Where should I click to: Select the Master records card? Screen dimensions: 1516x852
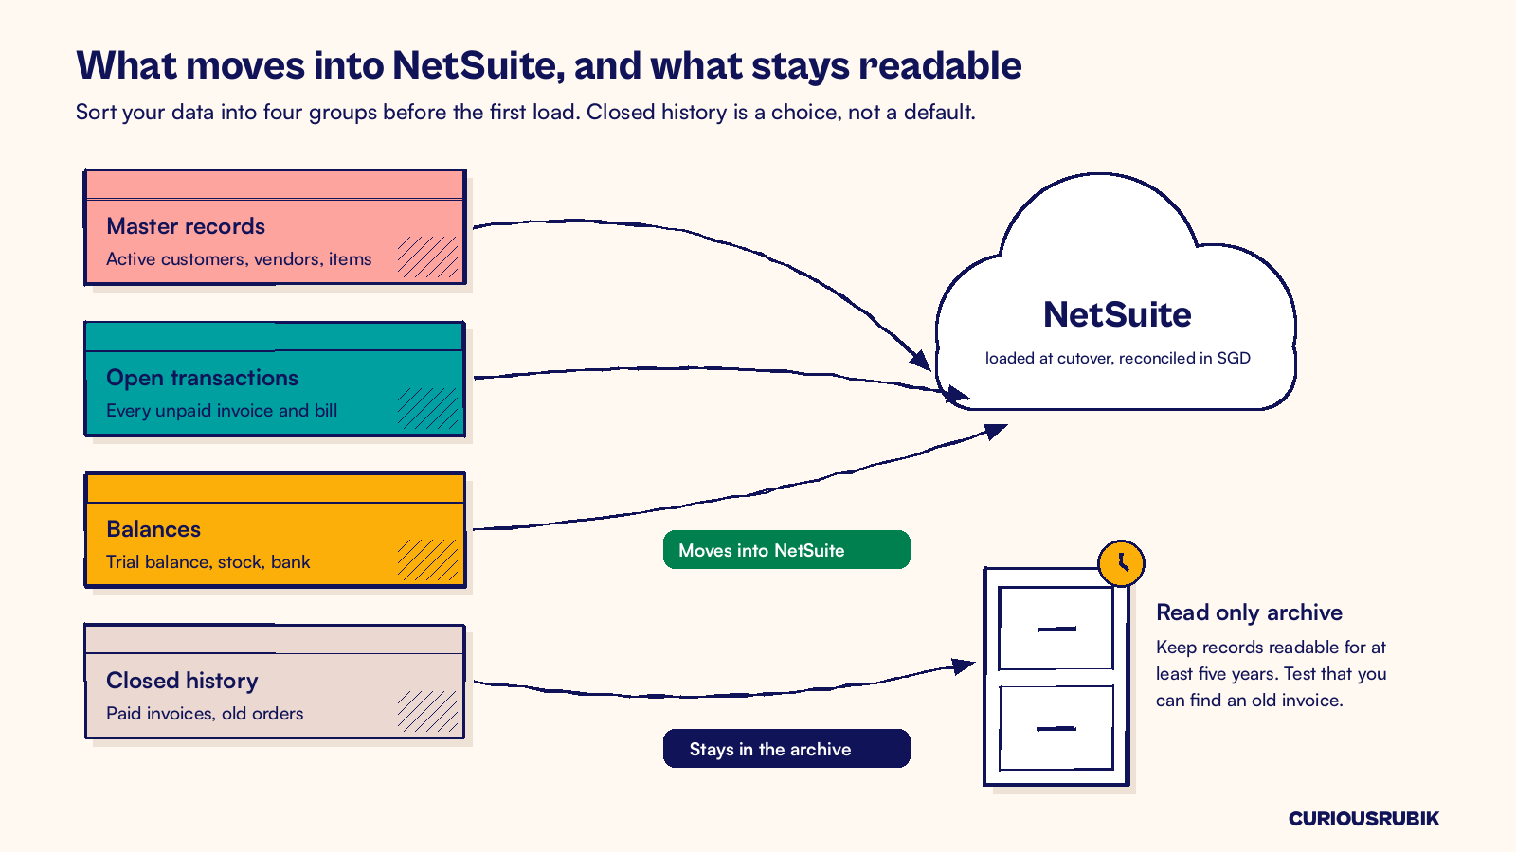[x=275, y=227]
